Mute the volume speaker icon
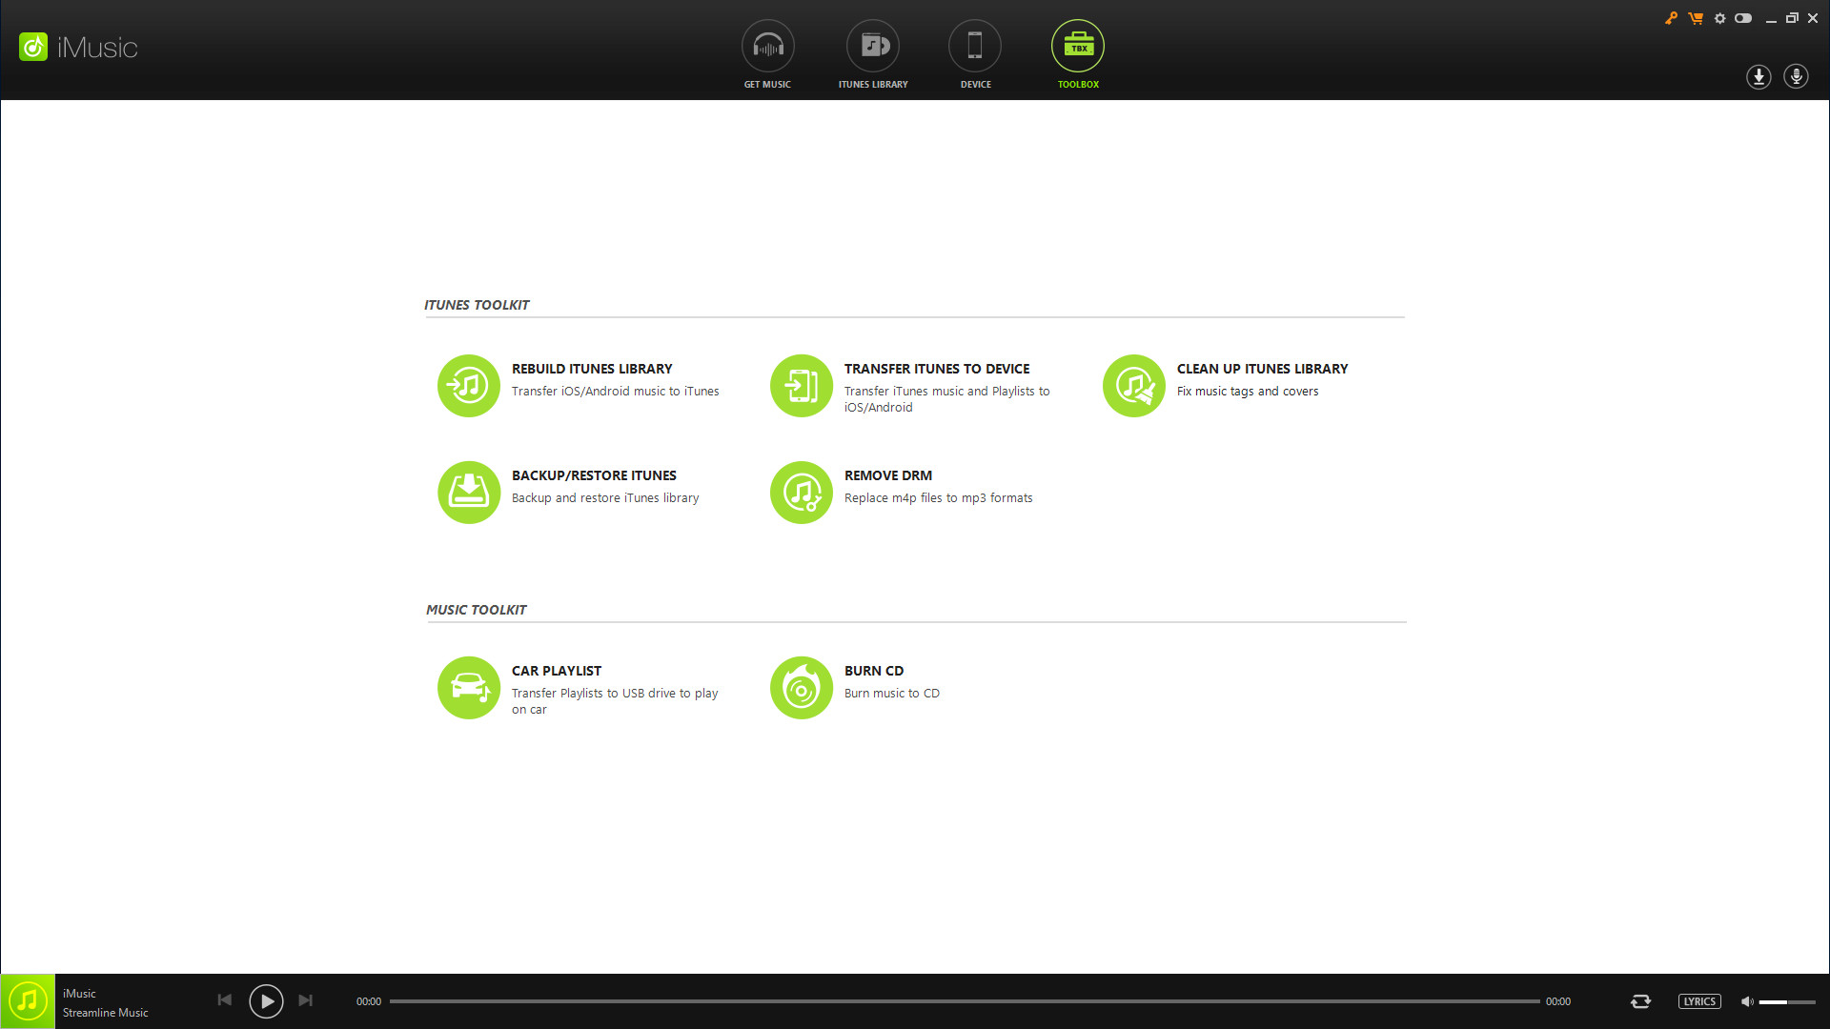This screenshot has width=1830, height=1029. point(1747,1001)
